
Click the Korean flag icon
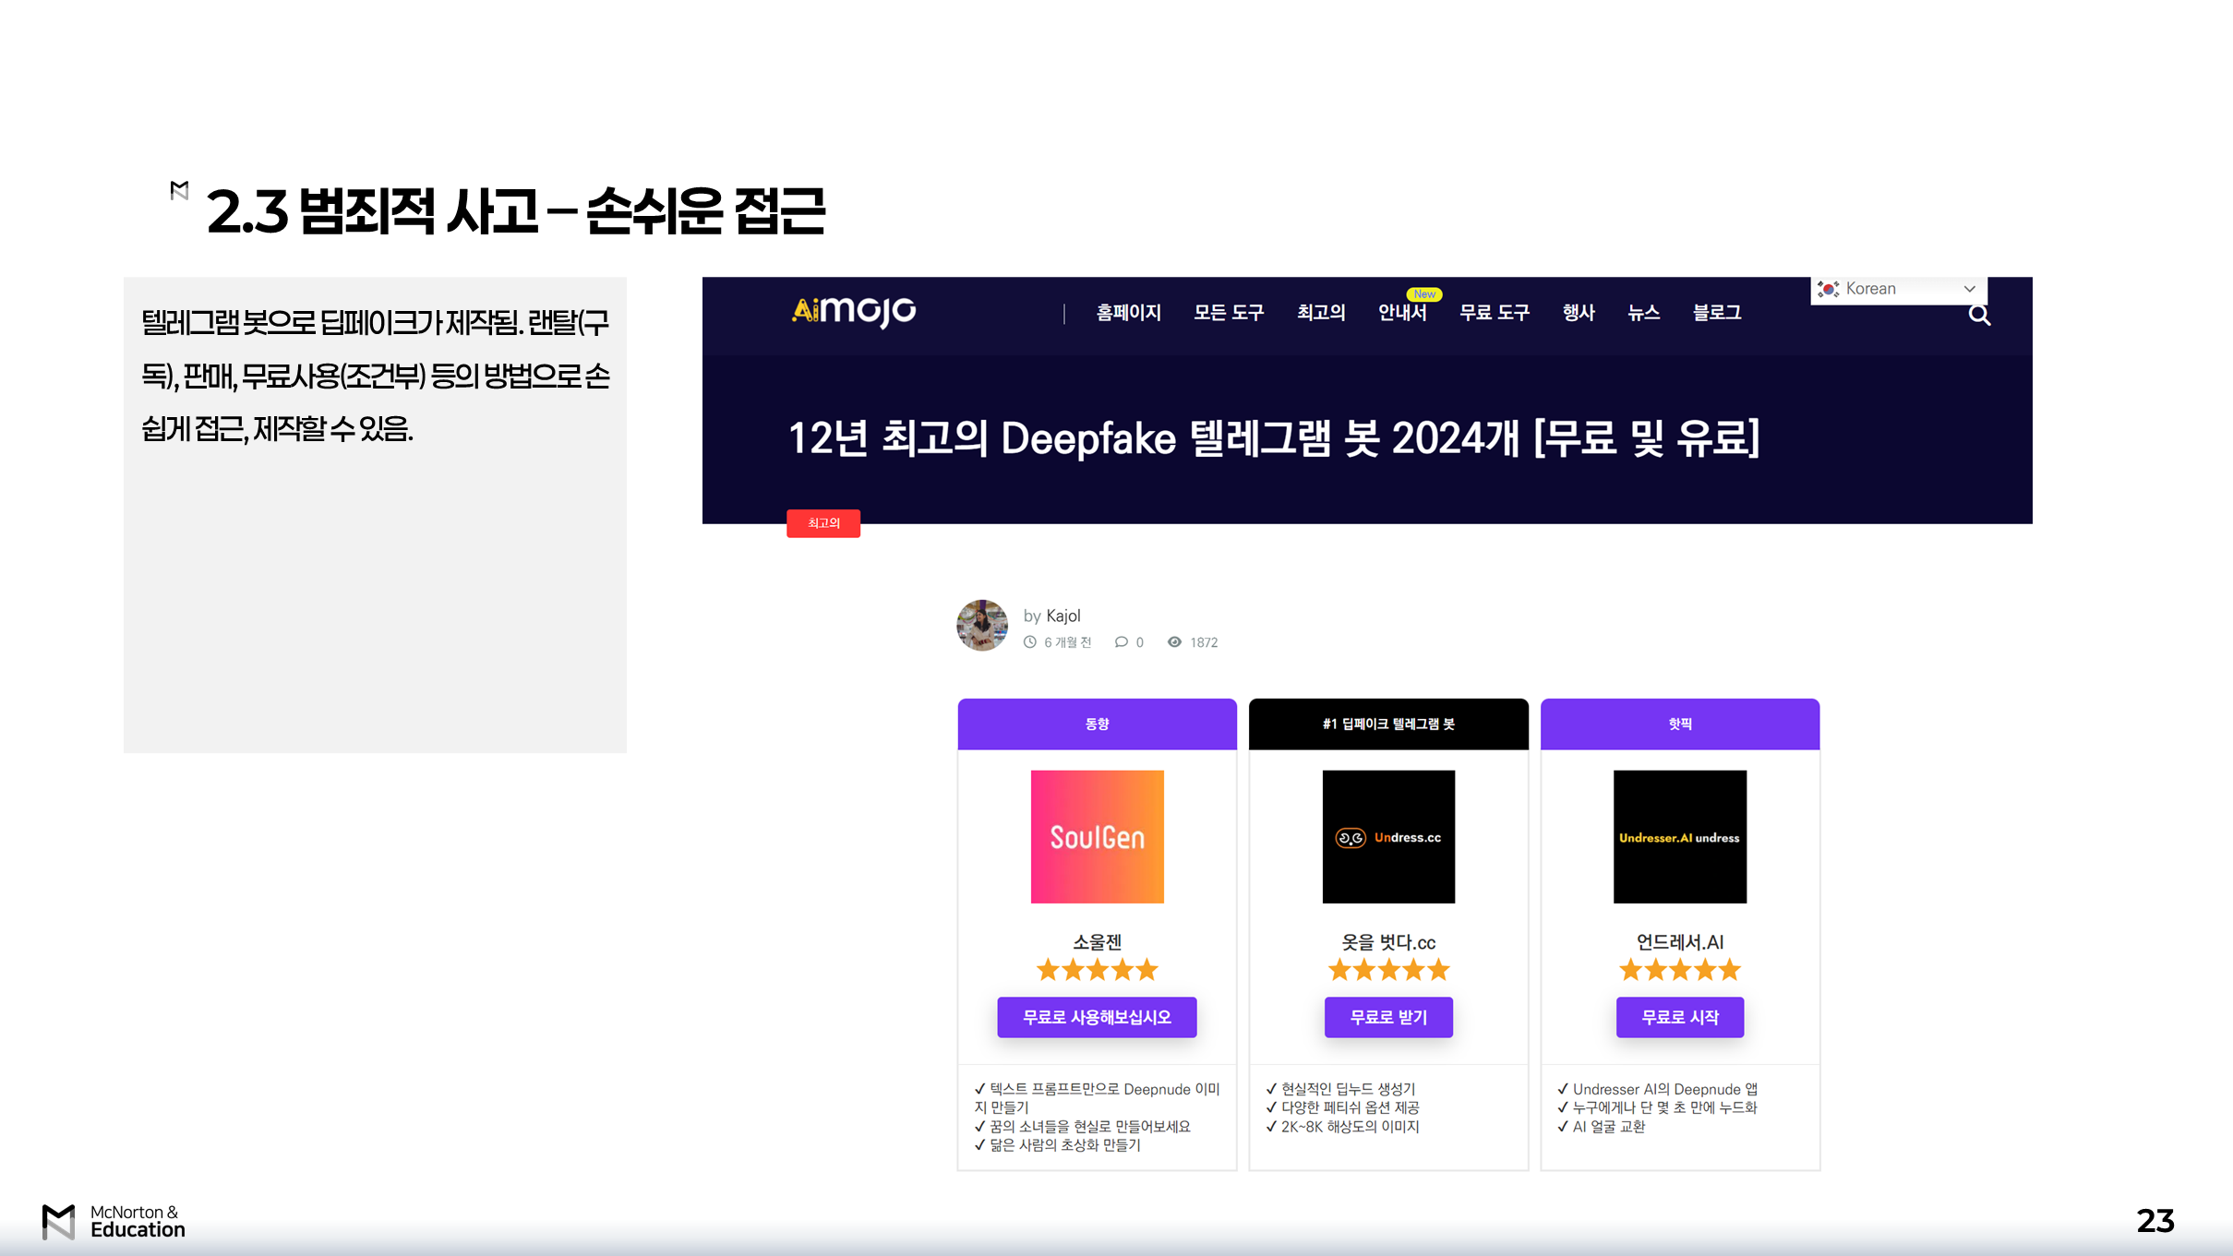click(x=1829, y=289)
